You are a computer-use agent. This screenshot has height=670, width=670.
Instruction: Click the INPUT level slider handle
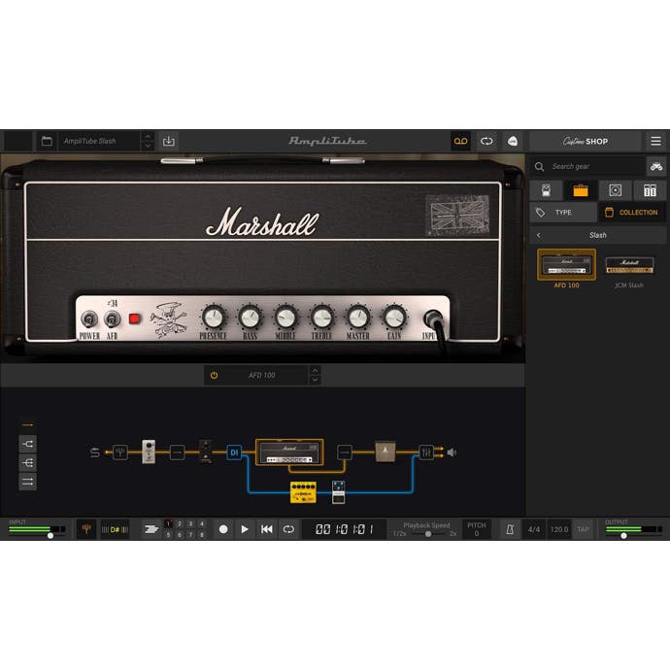click(50, 535)
